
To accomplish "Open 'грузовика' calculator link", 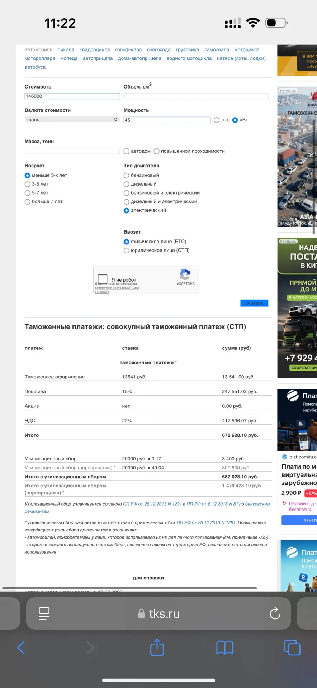I will click(x=188, y=49).
